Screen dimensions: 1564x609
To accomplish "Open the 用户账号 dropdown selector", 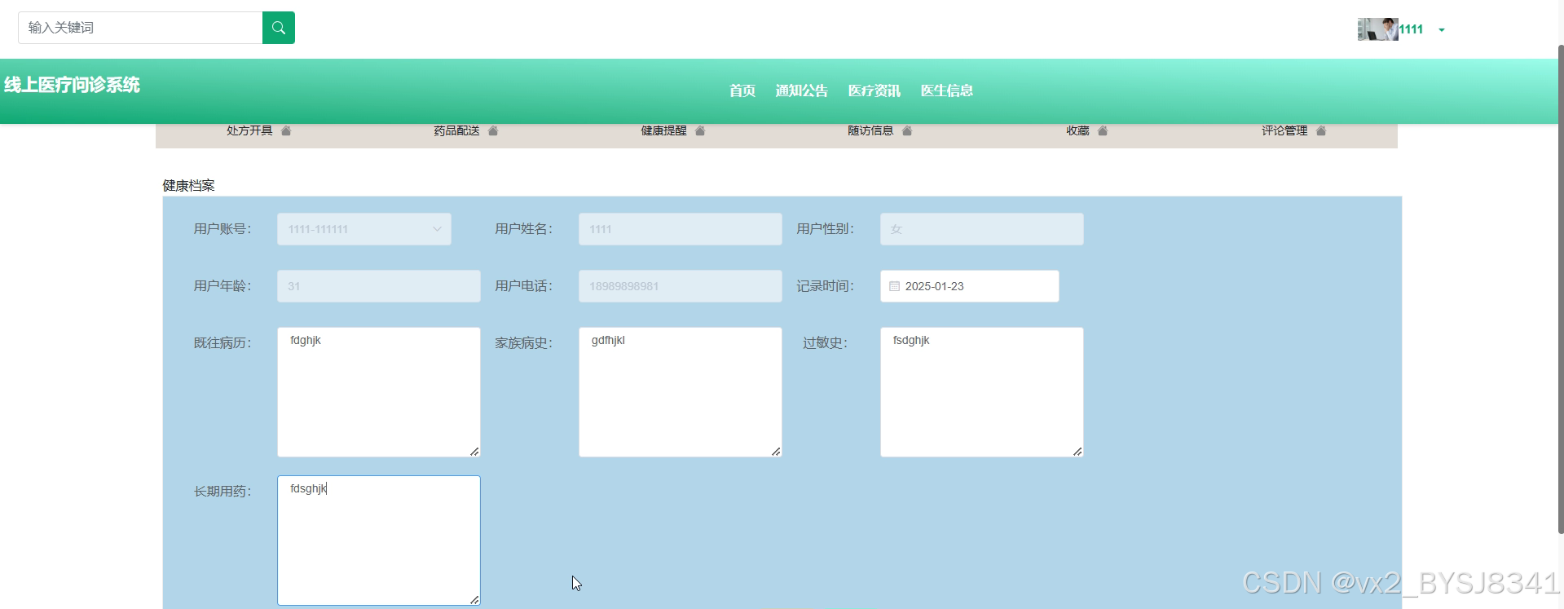I will [x=364, y=229].
